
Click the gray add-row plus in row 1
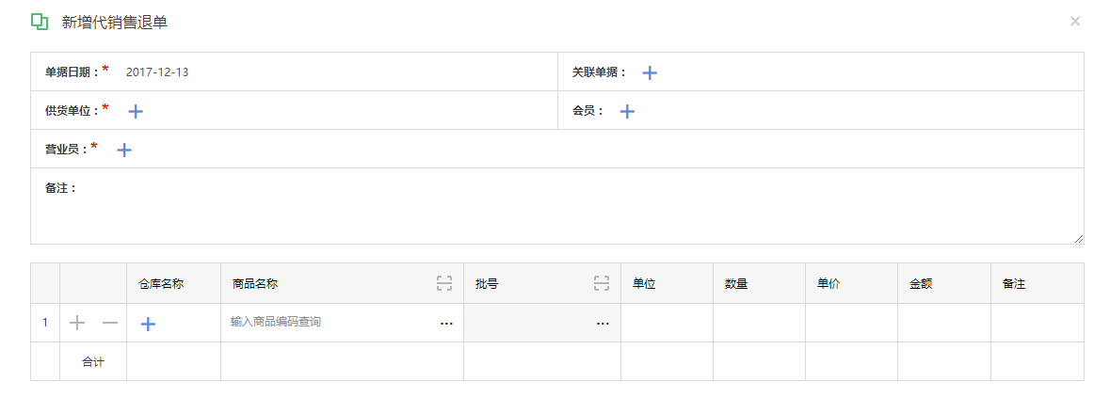coord(76,324)
